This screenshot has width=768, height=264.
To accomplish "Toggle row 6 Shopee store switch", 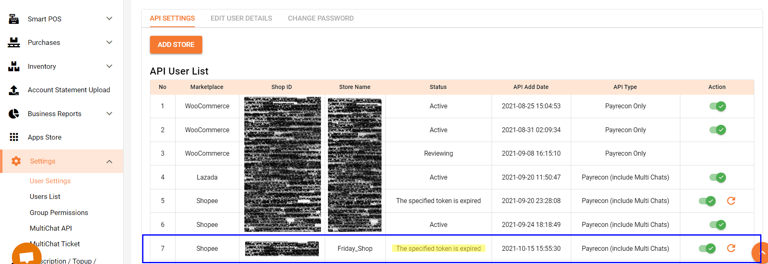I will (x=717, y=225).
